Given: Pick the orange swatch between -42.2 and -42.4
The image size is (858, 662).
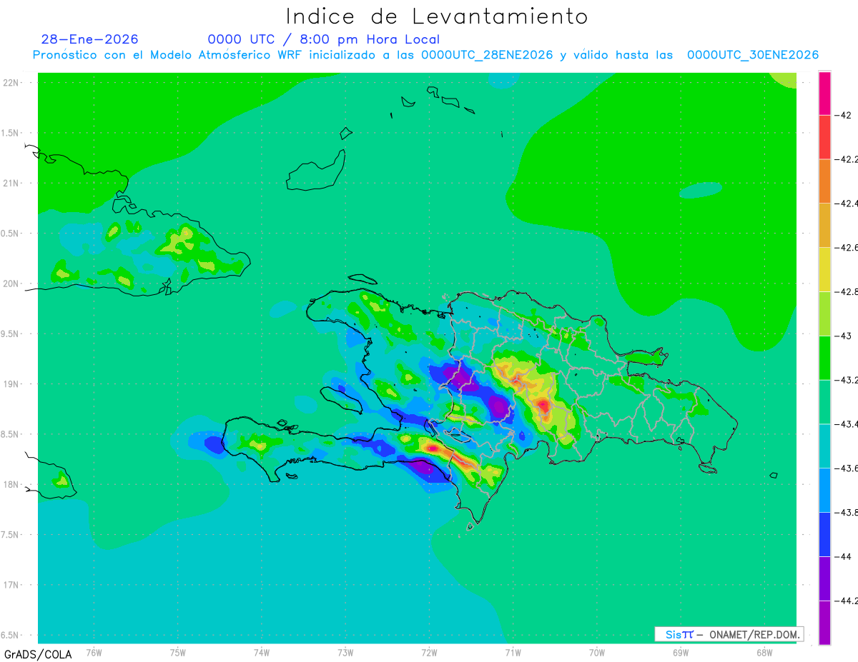Looking at the screenshot, I should coord(824,181).
